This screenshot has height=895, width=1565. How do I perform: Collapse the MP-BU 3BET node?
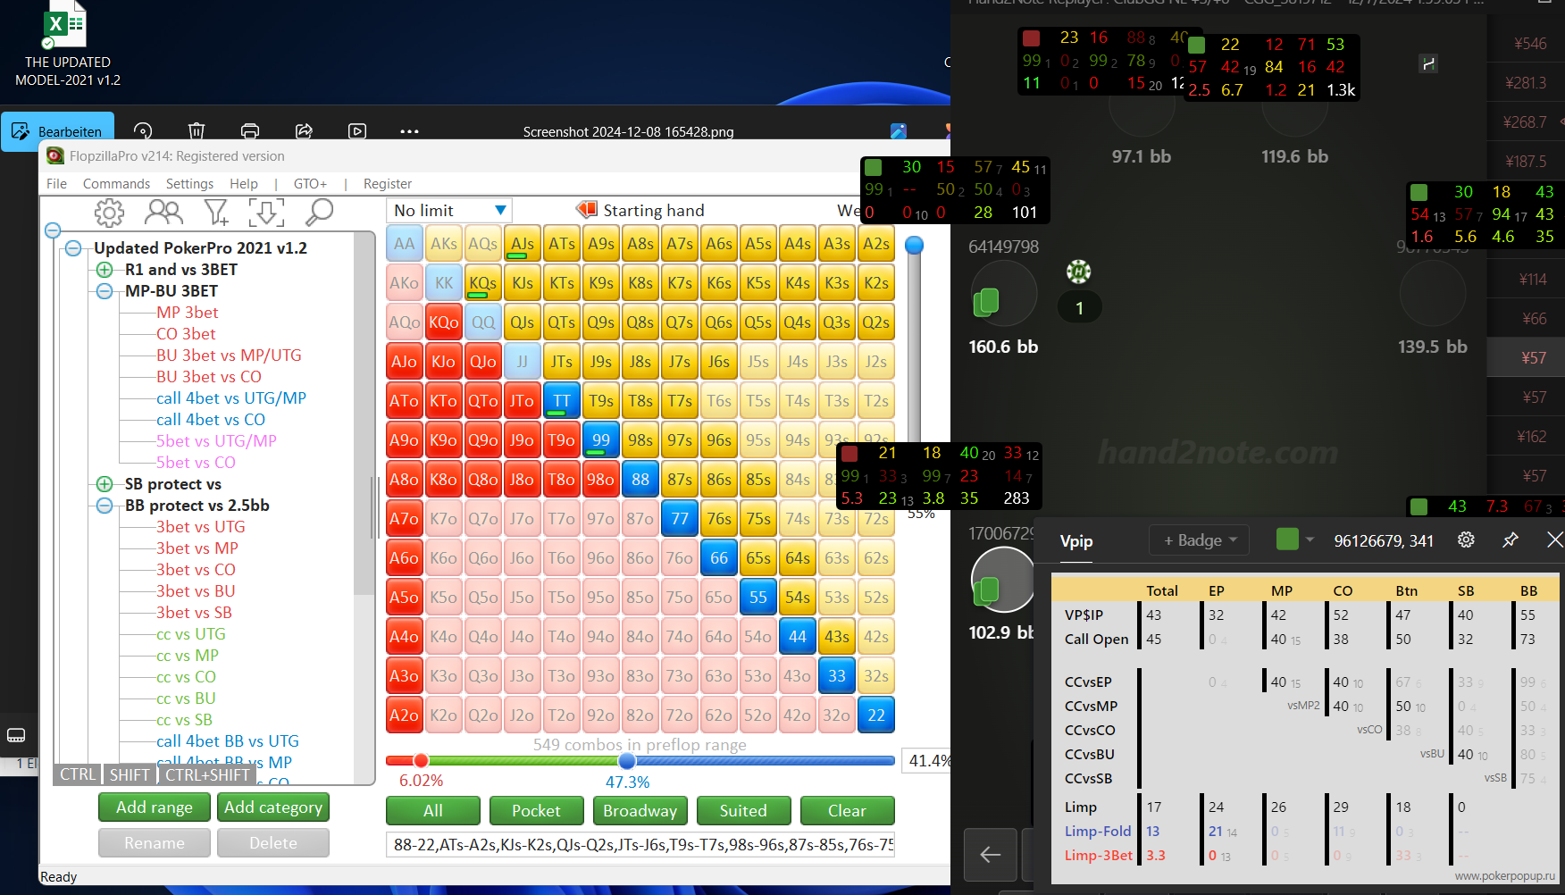[x=105, y=291]
